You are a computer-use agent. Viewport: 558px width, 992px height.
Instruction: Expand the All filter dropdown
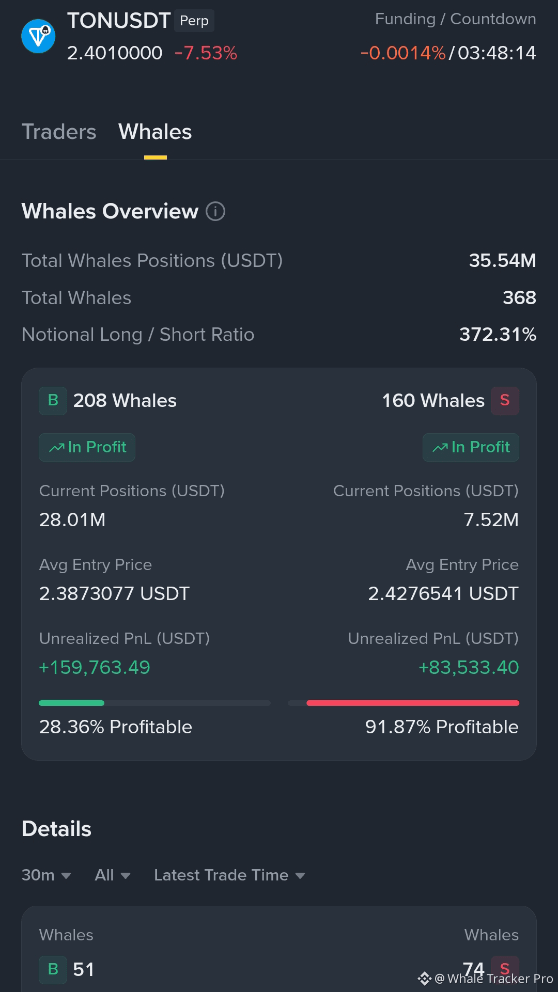(113, 875)
